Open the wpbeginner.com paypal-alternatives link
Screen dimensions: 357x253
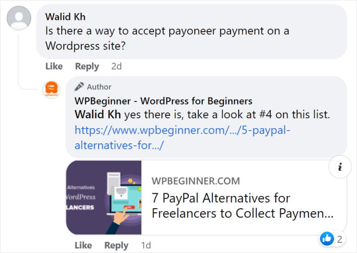click(x=182, y=138)
